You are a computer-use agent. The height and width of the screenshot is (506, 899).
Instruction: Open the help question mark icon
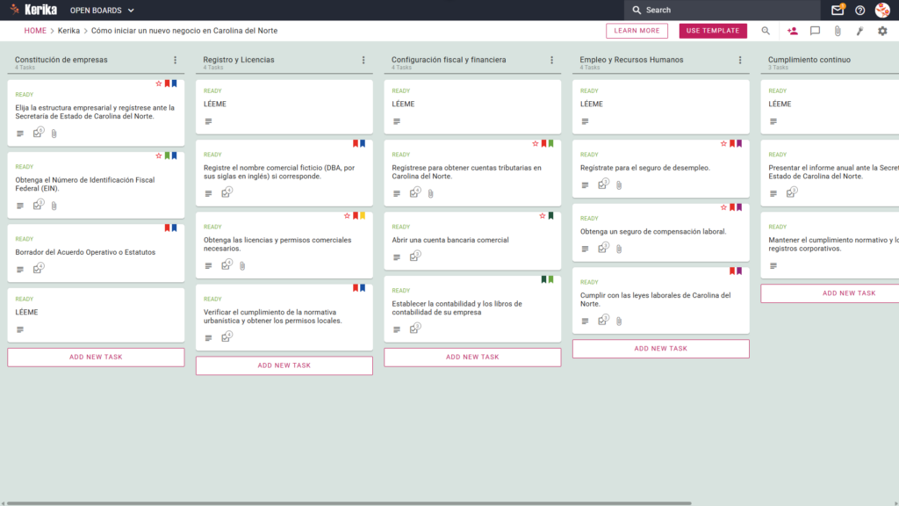(x=859, y=11)
